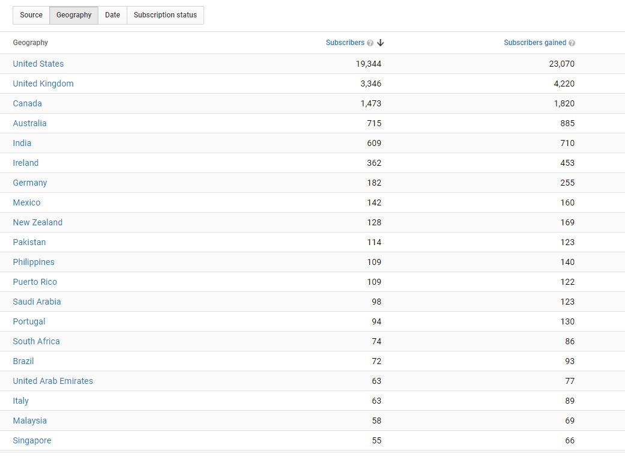Click Canada subscribers value 1,473
Image resolution: width=625 pixels, height=456 pixels.
tap(370, 103)
